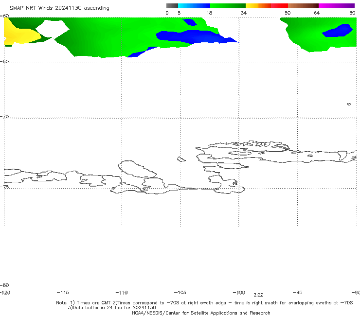Screen dimensions: 360x316
Task: Click the '18' label under the color bar
Action: pos(209,13)
